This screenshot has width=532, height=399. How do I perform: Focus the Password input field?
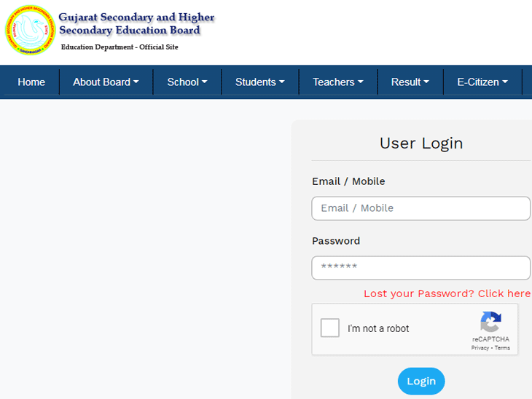(x=420, y=268)
